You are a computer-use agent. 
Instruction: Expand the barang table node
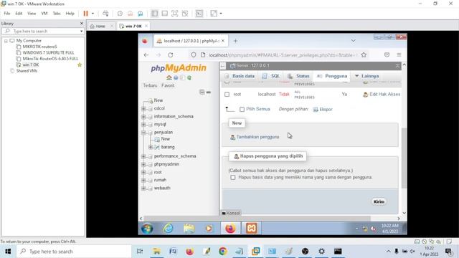coord(151,147)
